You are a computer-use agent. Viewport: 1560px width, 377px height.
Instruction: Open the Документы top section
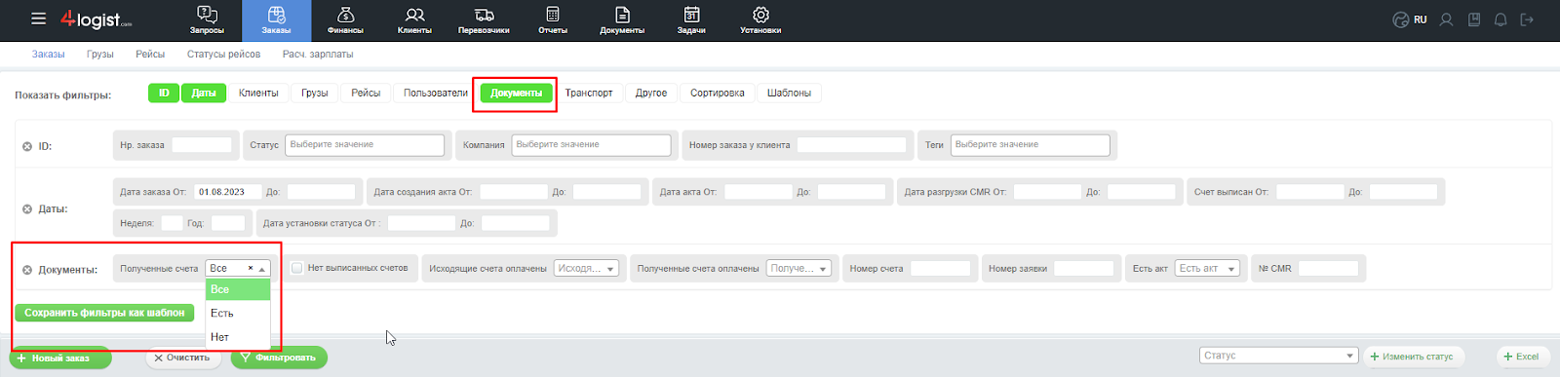(x=622, y=20)
